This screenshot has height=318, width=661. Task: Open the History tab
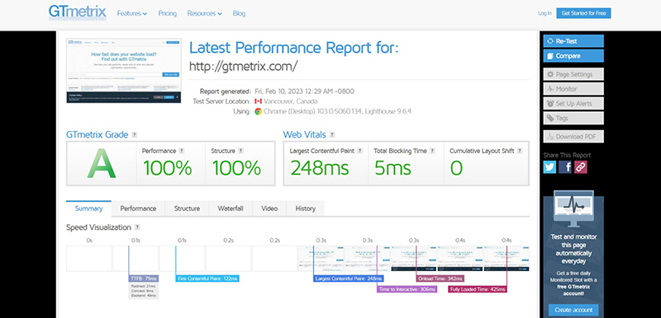pos(306,208)
